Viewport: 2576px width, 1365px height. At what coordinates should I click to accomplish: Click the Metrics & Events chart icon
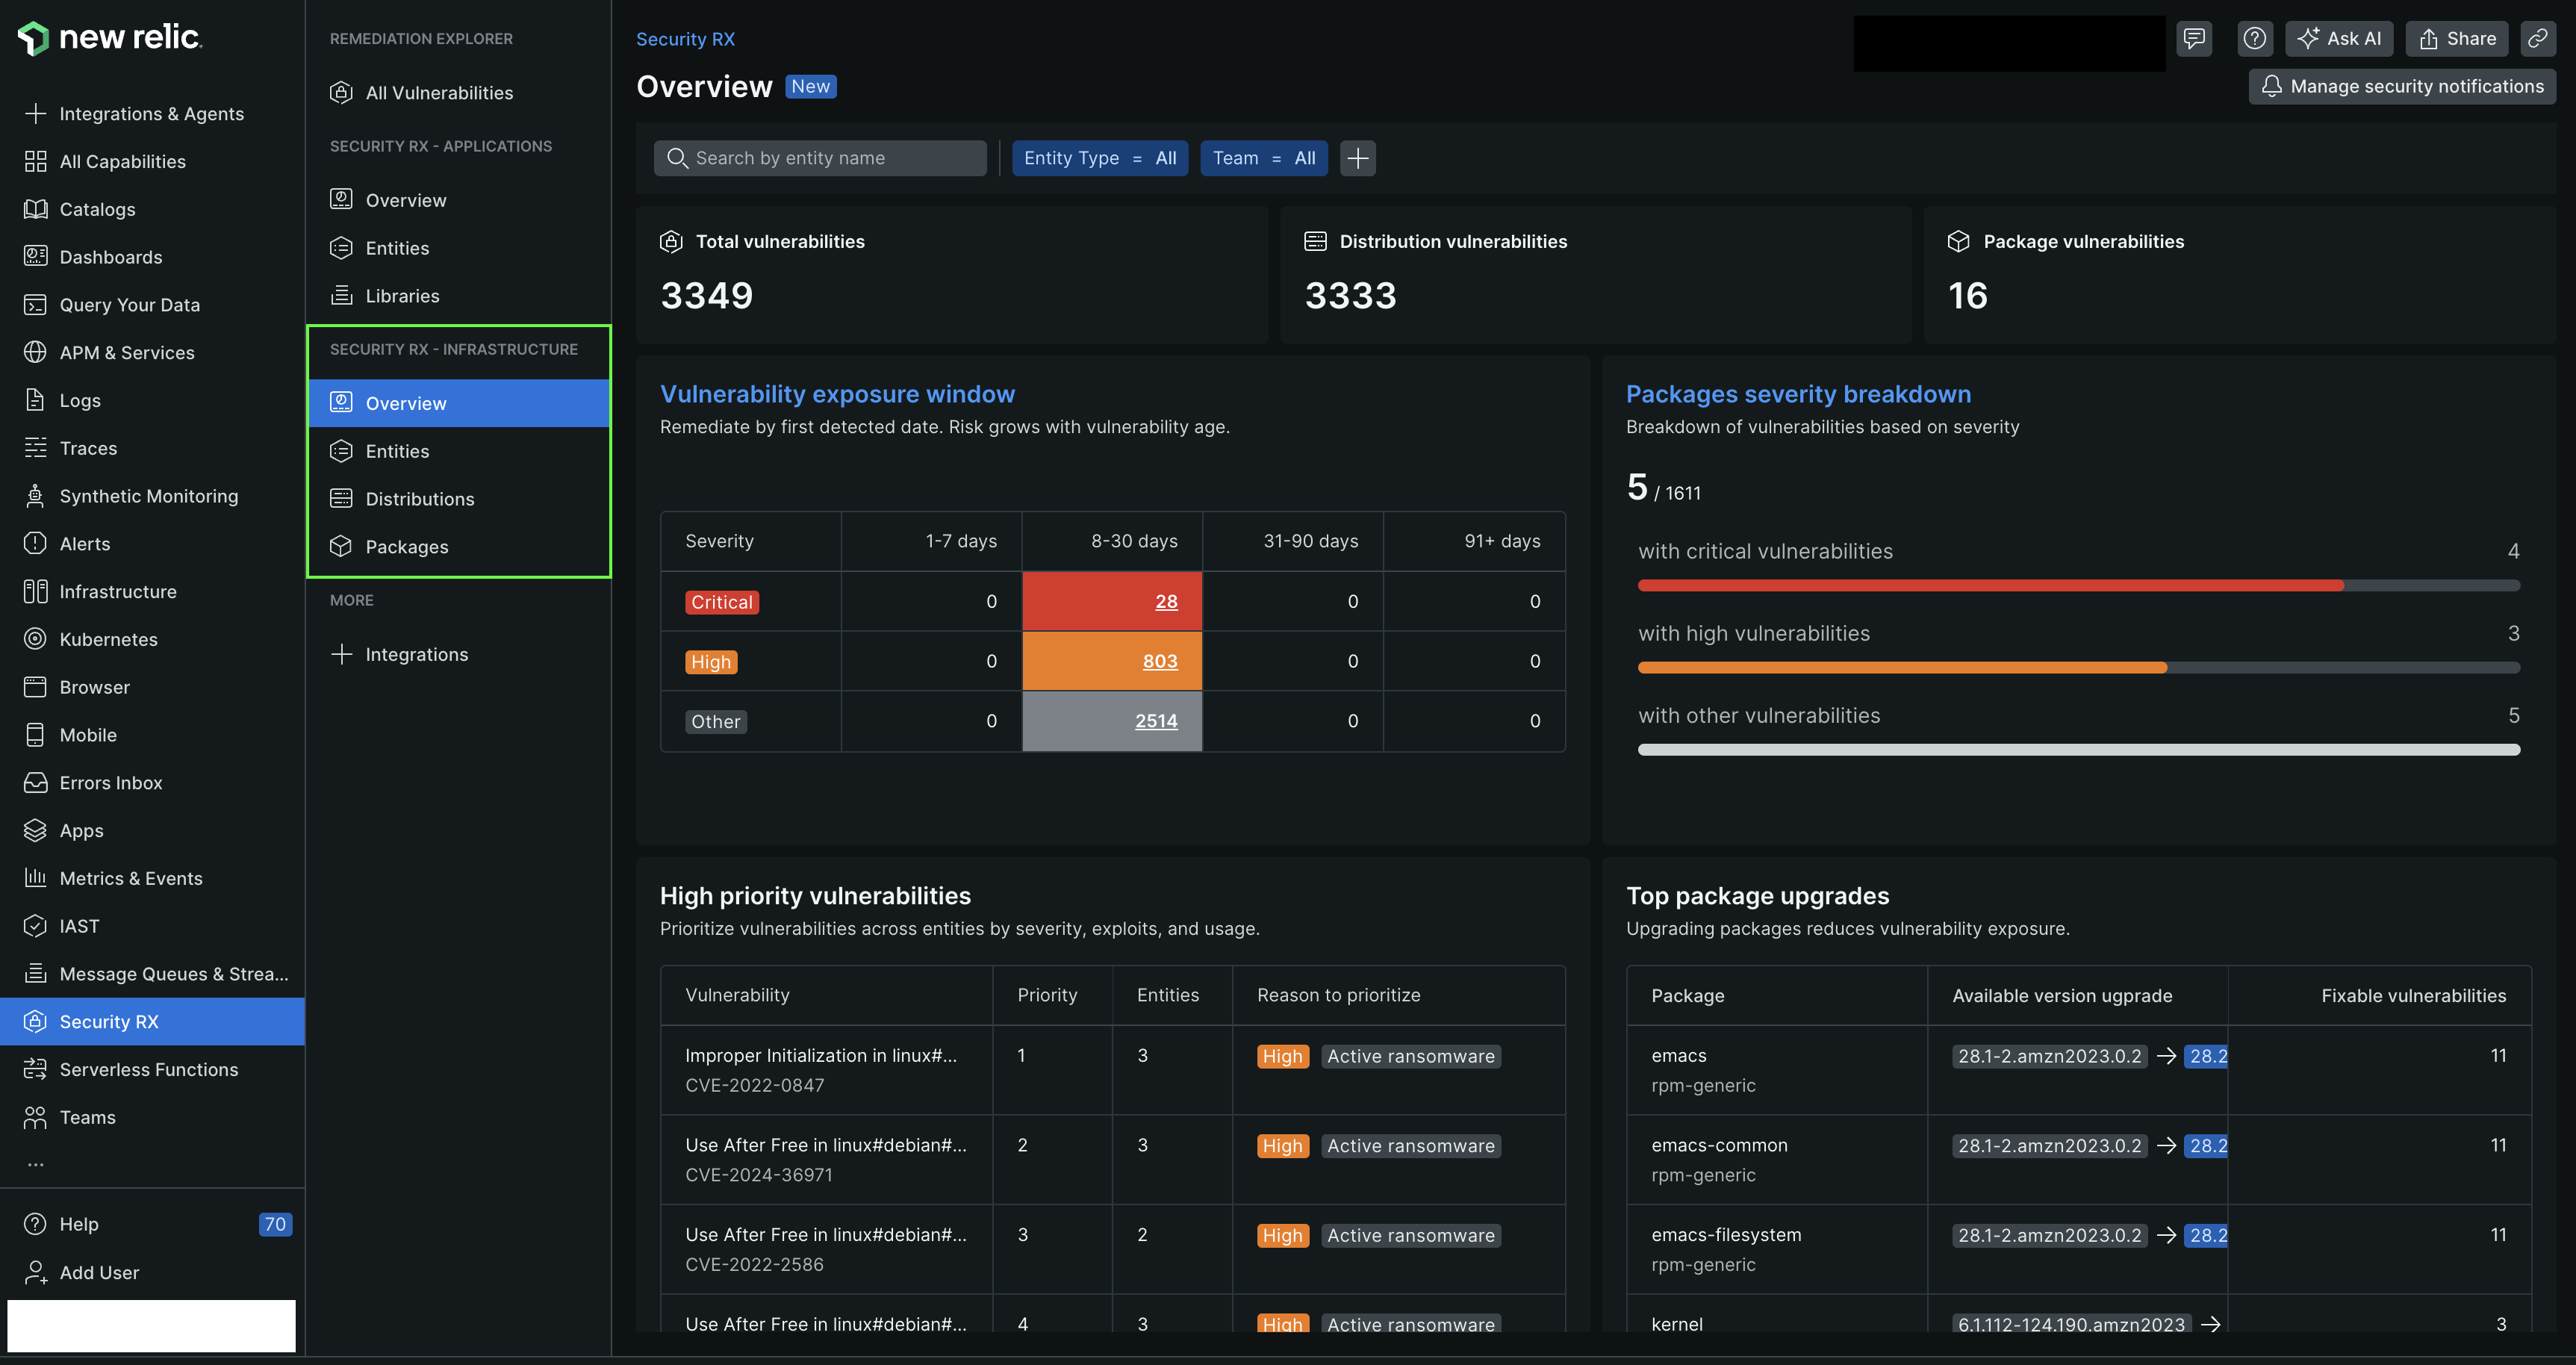pyautogui.click(x=35, y=878)
